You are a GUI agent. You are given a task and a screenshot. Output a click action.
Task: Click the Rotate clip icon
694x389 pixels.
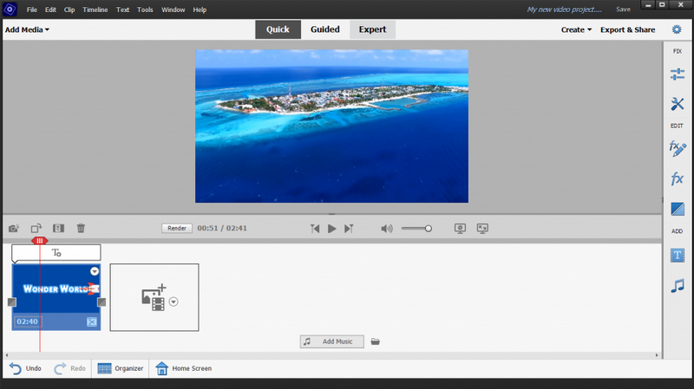coord(36,228)
